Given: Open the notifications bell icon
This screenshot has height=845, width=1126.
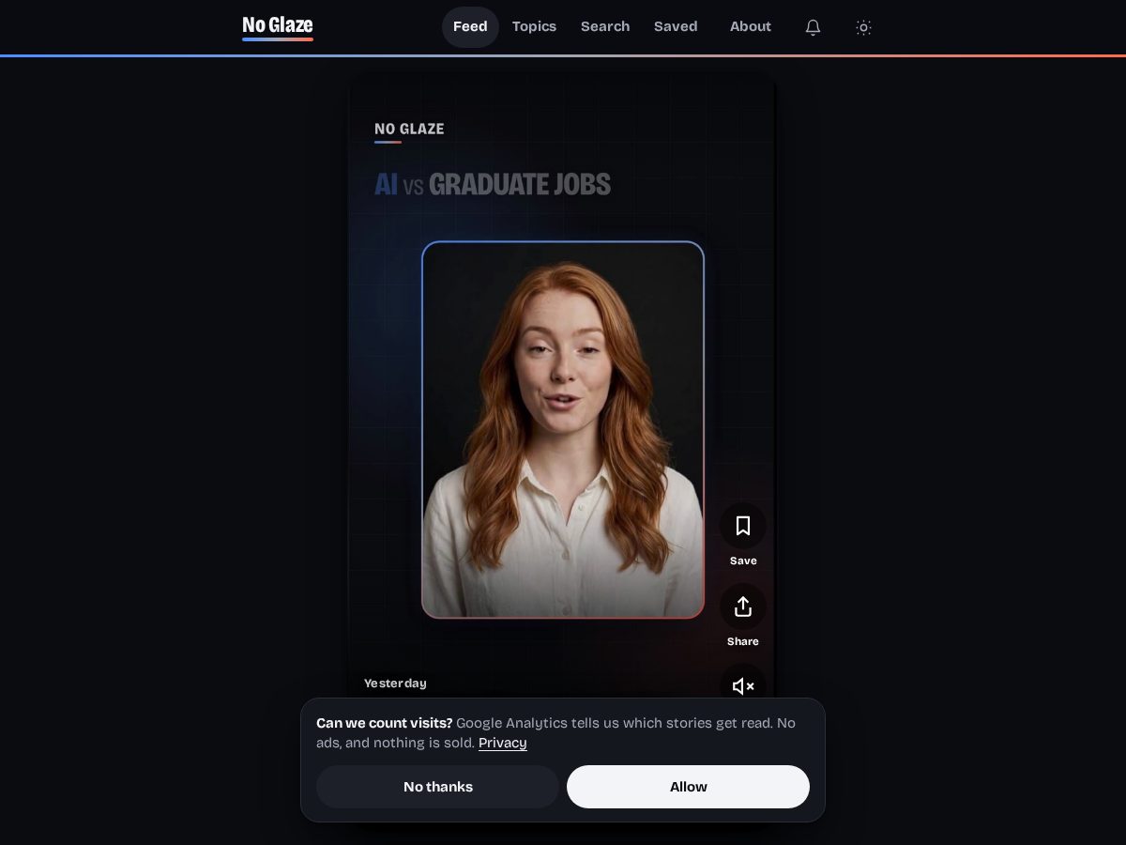Looking at the screenshot, I should click(x=813, y=27).
